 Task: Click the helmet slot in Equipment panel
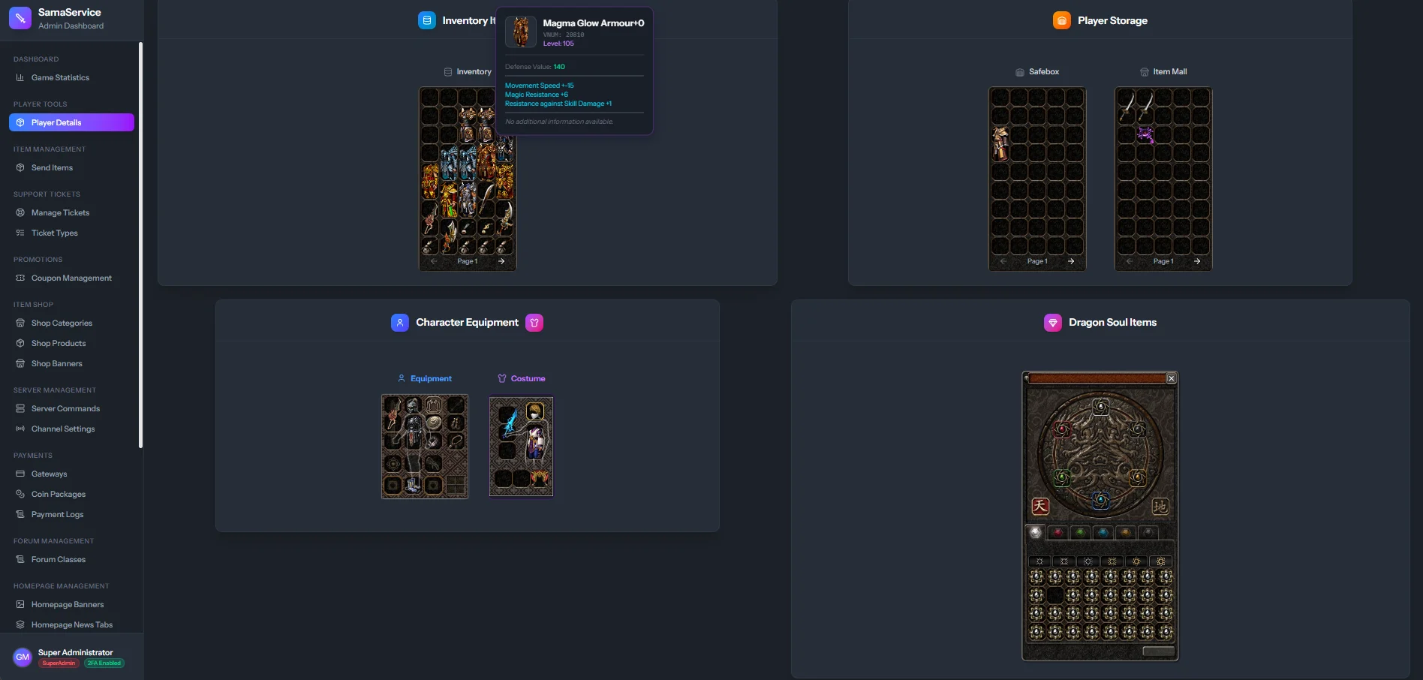coord(413,405)
